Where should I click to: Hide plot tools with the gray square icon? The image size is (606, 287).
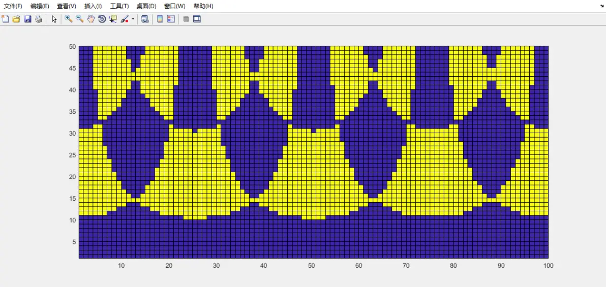186,19
